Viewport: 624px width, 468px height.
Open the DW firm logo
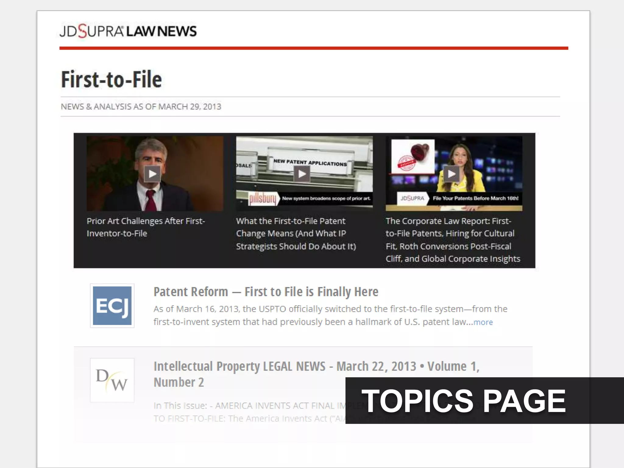(x=112, y=380)
